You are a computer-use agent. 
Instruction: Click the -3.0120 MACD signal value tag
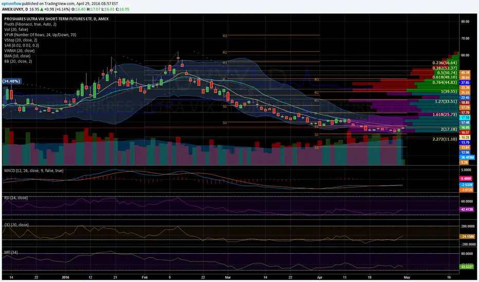(467, 190)
